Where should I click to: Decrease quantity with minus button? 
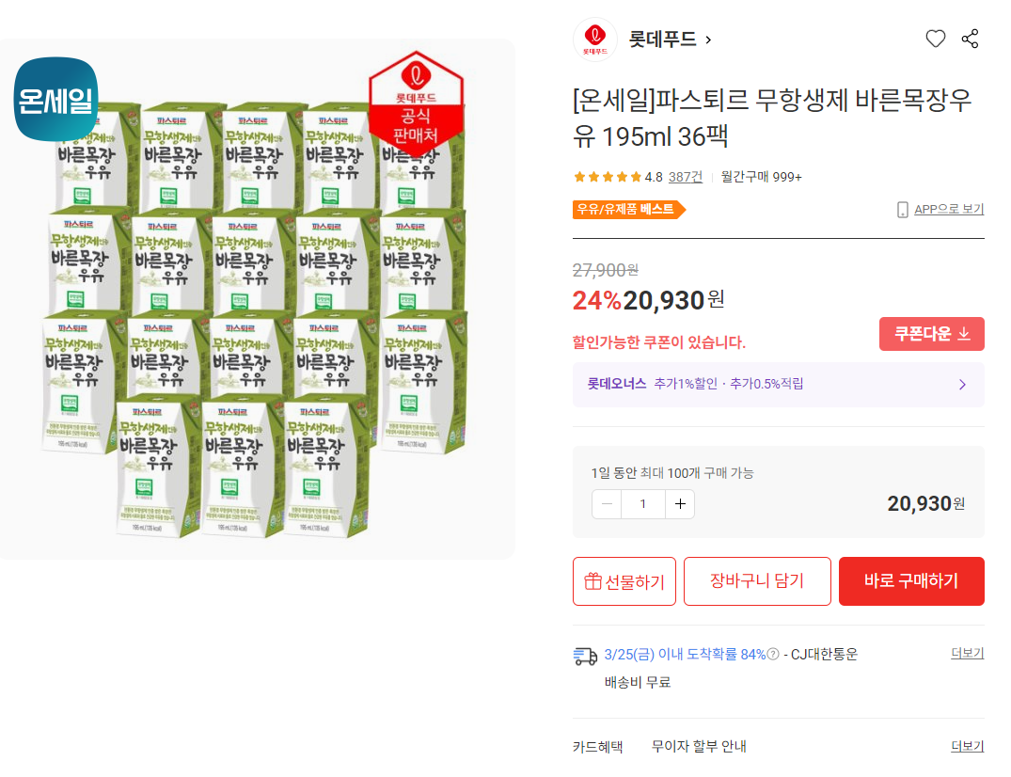(x=607, y=504)
